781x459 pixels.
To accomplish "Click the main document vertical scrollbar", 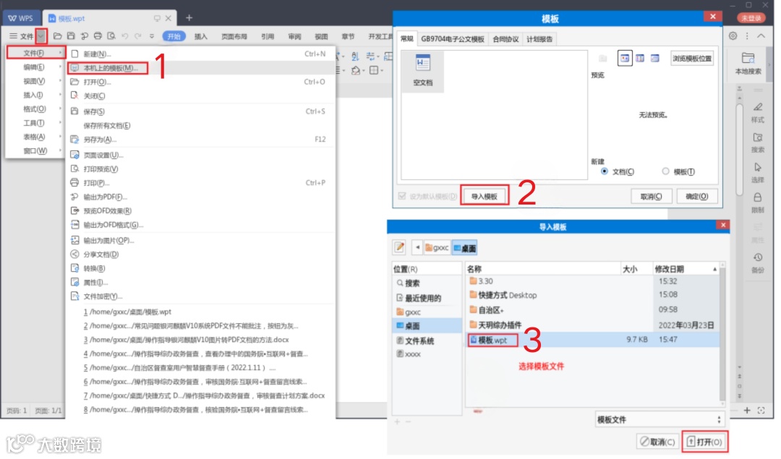I will [740, 150].
